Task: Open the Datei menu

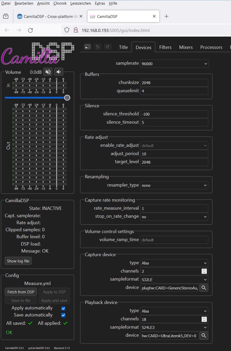Action: tap(6, 3)
